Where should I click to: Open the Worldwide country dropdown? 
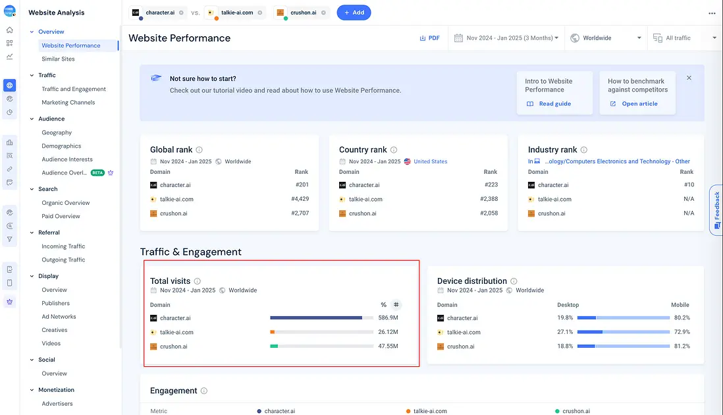(605, 38)
